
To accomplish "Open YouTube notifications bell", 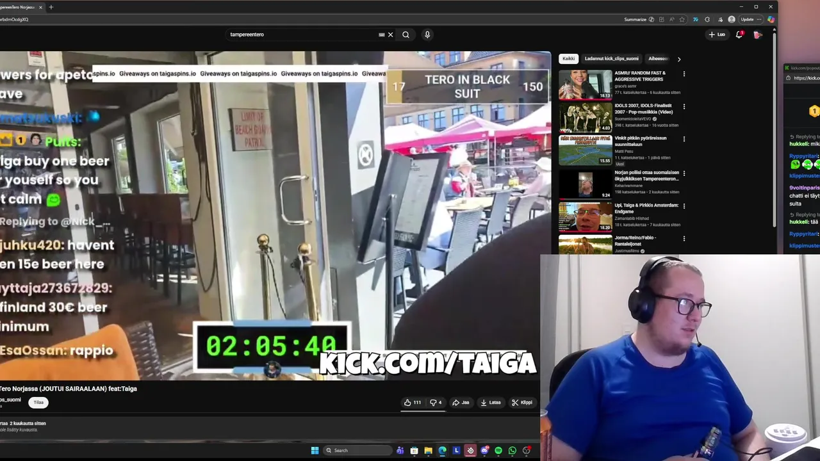I will (739, 35).
